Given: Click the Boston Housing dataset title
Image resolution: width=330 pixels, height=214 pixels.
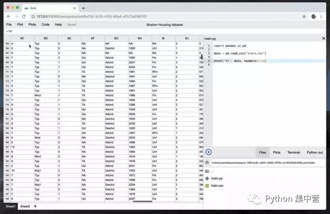Looking at the screenshot, I should [x=164, y=25].
